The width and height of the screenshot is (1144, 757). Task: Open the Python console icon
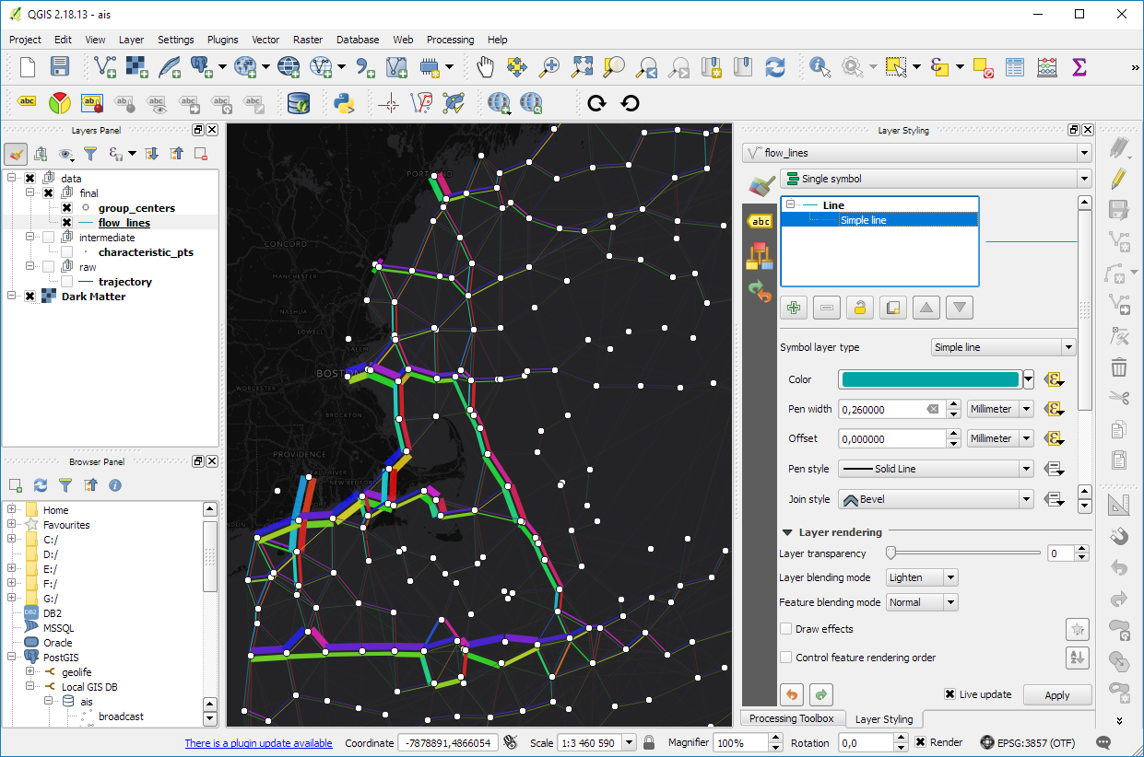(x=345, y=103)
